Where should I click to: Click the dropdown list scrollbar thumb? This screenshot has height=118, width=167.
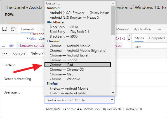(113, 20)
